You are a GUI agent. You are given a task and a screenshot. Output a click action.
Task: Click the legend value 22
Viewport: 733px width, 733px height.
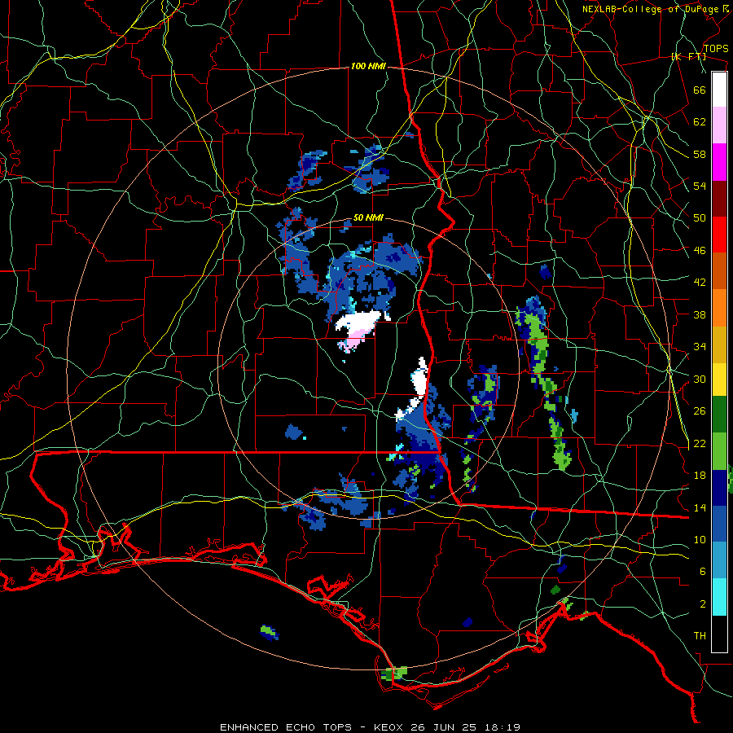click(700, 443)
